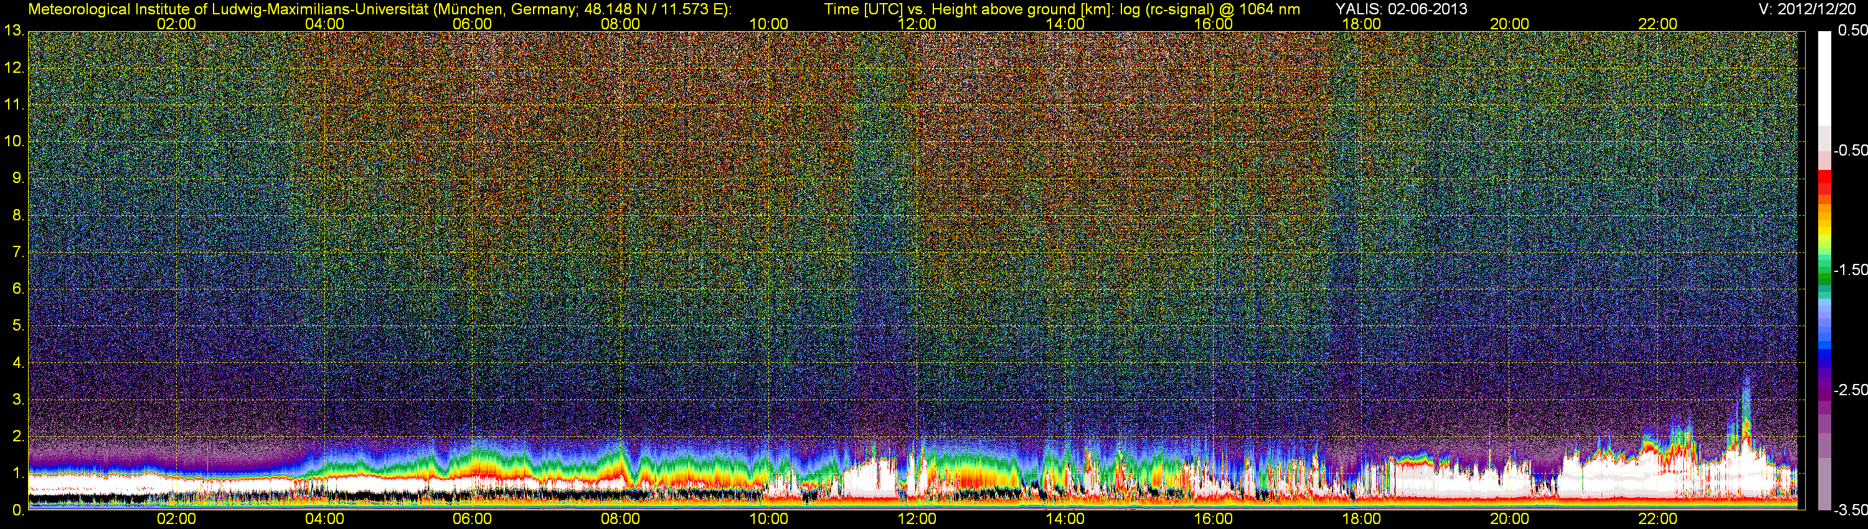Screen dimensions: 1868x529
Task: Select the 11 km height axis label
Action: pyautogui.click(x=13, y=105)
